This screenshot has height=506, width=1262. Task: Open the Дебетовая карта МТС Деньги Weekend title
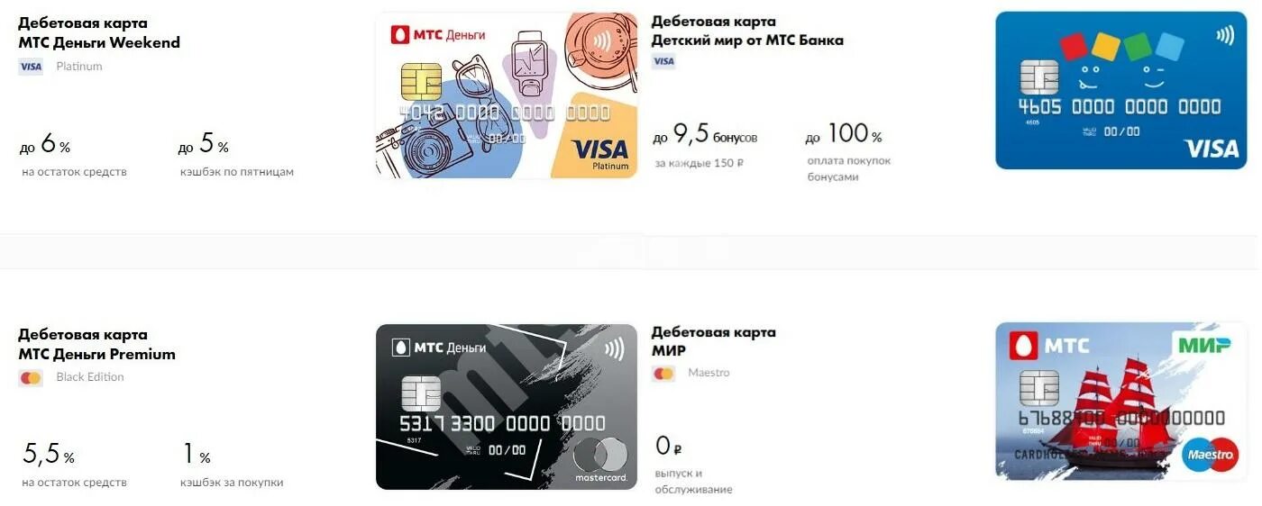pos(99,32)
